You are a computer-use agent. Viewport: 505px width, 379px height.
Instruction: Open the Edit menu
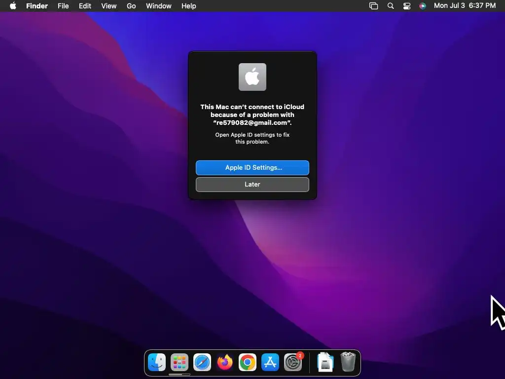coord(85,6)
